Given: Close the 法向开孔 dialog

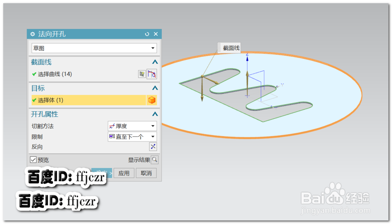Looking at the screenshot, I should (156, 34).
